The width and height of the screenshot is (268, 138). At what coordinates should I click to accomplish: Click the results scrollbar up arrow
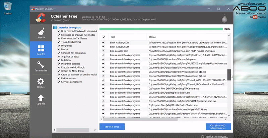[x=229, y=35]
